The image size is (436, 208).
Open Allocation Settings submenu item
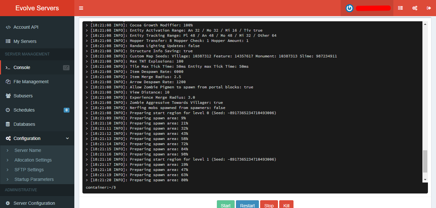tap(33, 160)
